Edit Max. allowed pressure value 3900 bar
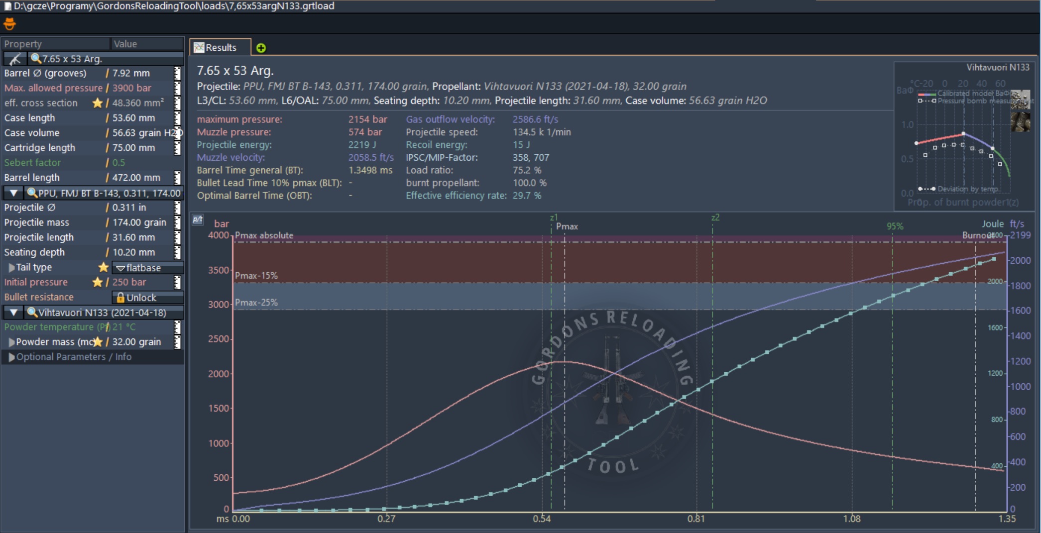This screenshot has width=1041, height=533. point(131,88)
